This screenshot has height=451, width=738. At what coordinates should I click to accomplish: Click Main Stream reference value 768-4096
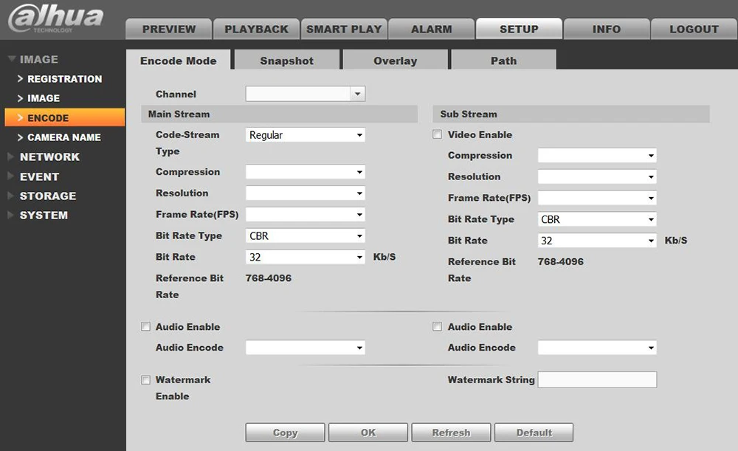(x=269, y=278)
